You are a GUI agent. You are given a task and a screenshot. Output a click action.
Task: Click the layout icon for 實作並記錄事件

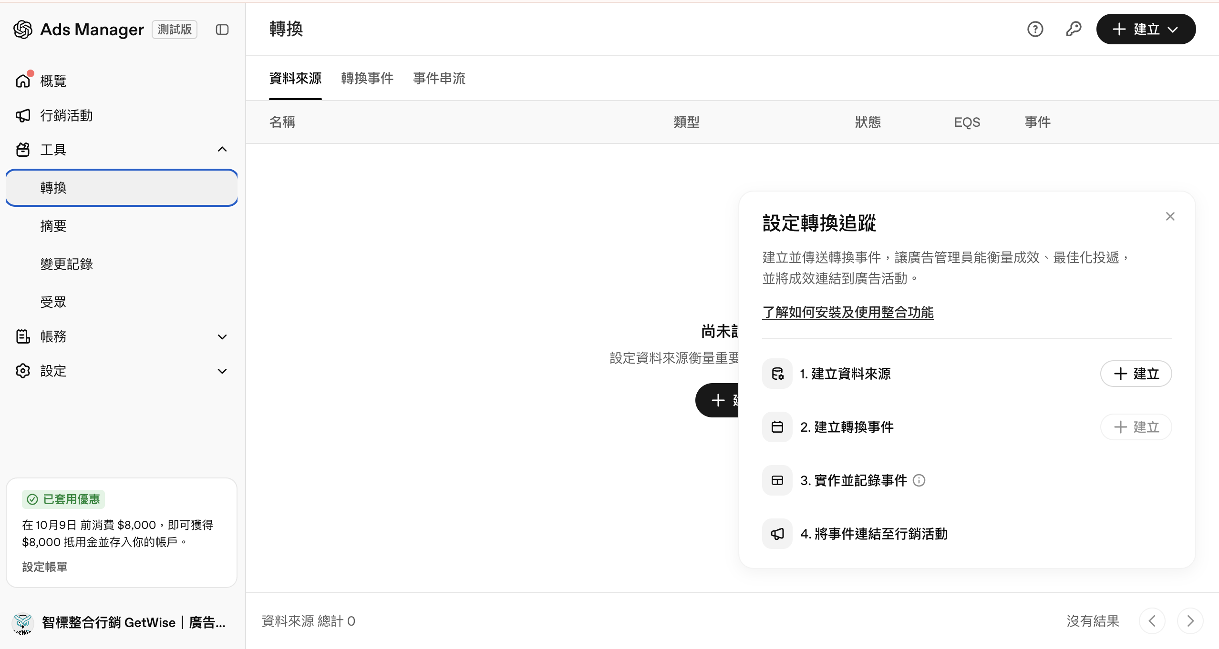pyautogui.click(x=777, y=480)
